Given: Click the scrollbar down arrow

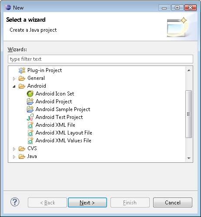Looking at the screenshot, I should (x=189, y=158).
